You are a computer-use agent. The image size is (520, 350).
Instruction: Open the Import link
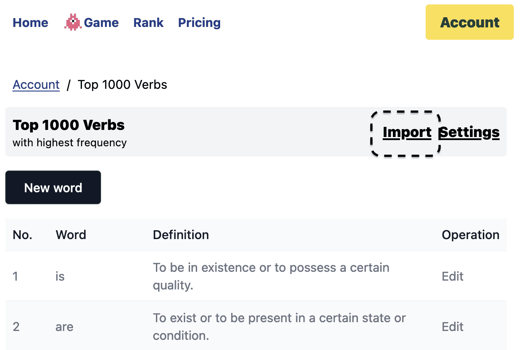pos(407,133)
